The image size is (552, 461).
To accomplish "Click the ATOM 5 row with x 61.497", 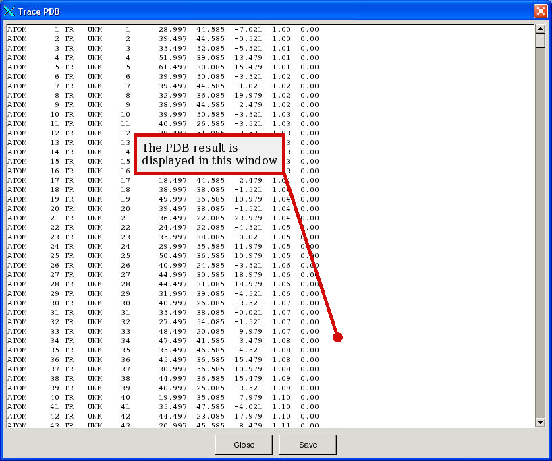I will point(162,67).
